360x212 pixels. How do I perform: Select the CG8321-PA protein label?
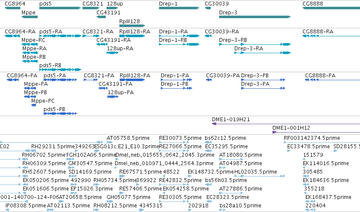99,76
